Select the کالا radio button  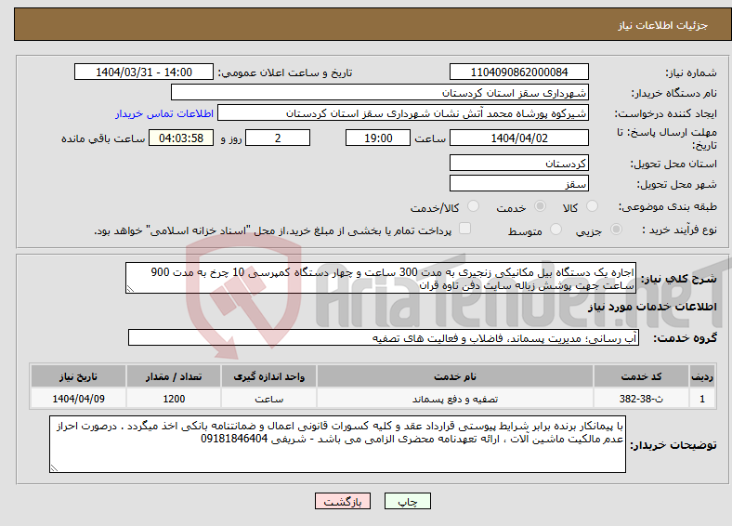pyautogui.click(x=592, y=206)
